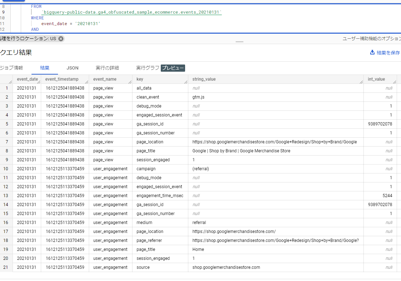The image size is (401, 281).
Task: Click the プレビュー badge
Action: (173, 68)
